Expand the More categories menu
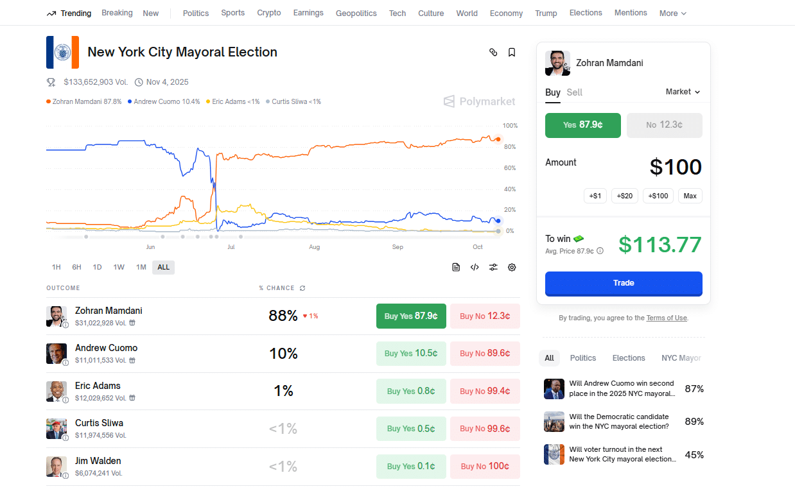The width and height of the screenshot is (795, 491). point(672,13)
